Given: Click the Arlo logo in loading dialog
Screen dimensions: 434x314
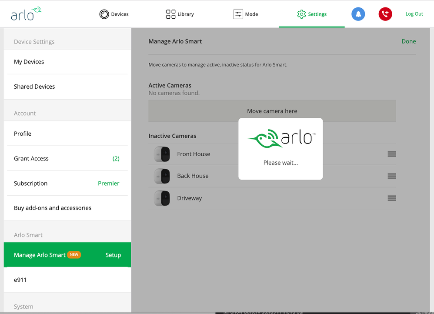Looking at the screenshot, I should click(x=280, y=138).
